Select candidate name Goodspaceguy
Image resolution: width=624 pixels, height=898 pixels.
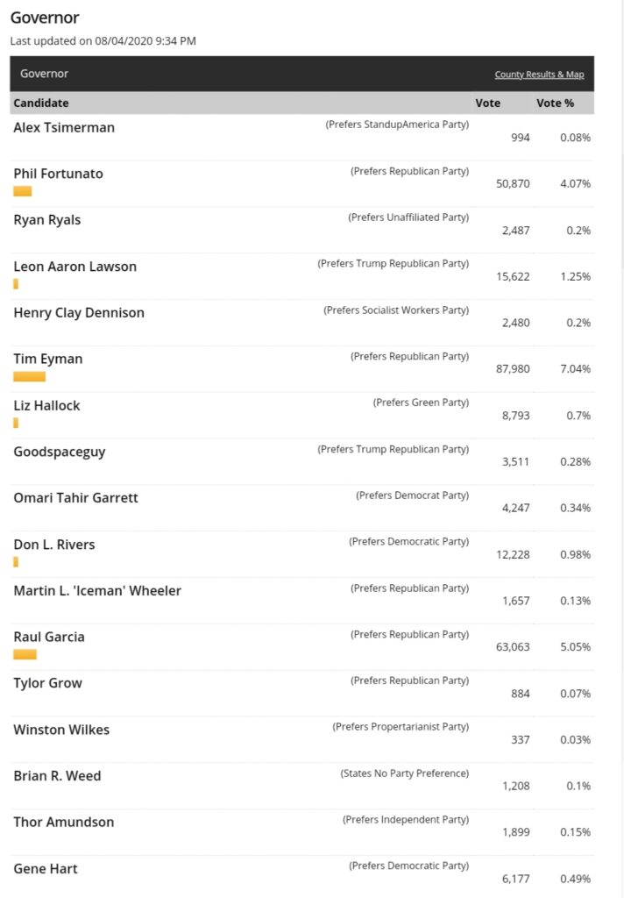pos(60,453)
